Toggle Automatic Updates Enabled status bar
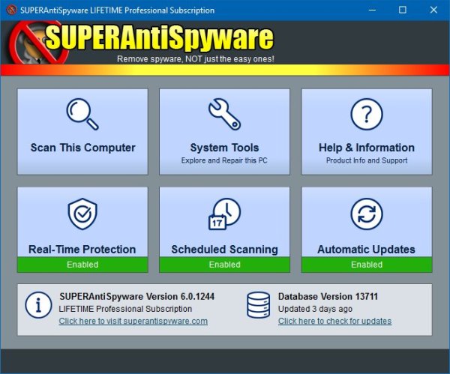The image size is (450, 374). click(x=367, y=265)
